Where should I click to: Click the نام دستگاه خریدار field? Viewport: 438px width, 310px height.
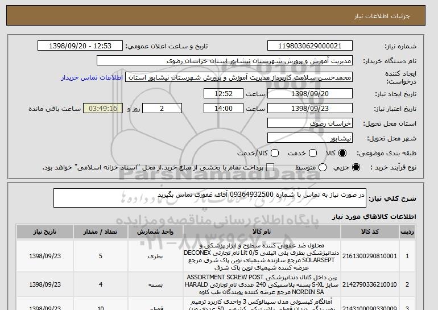pyautogui.click(x=225, y=61)
